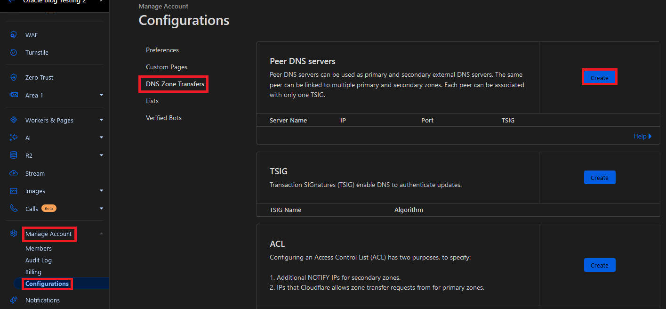Image resolution: width=666 pixels, height=309 pixels.
Task: Open the DNS Zone Transfers tab
Action: pos(175,84)
